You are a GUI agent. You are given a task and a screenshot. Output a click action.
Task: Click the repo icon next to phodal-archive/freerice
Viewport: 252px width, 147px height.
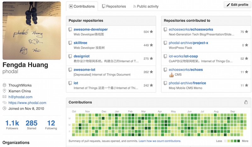[x=165, y=83]
